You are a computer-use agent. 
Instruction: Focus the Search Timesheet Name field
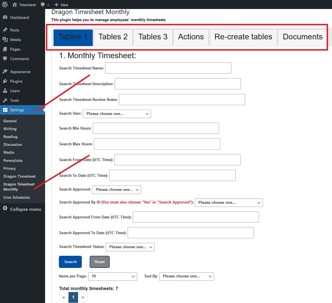click(168, 68)
